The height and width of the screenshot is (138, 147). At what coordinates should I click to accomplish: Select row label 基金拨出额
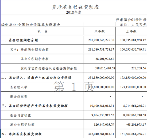tap(19, 96)
